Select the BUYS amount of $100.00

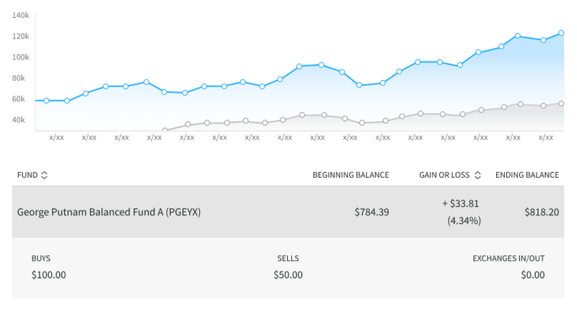49,274
